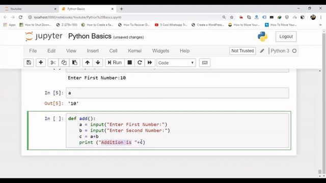Image resolution: width=326 pixels, height=183 pixels.
Task: Click the Out[5]: output prompt
Action: click(54, 103)
